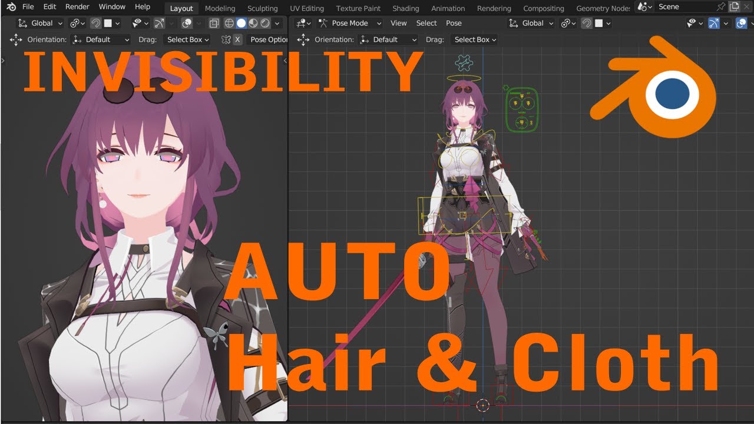The width and height of the screenshot is (754, 424).
Task: Switch to the UV Editing workspace tab
Action: tap(307, 8)
